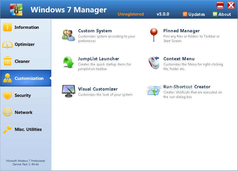Image resolution: width=238 pixels, height=171 pixels.
Task: Click the yellow Information sidebar icon
Action: (x=7, y=27)
